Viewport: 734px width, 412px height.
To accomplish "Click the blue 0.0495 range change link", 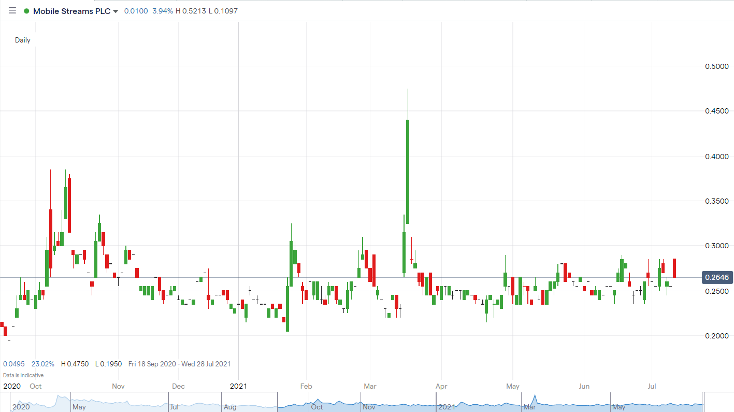I will [x=14, y=364].
